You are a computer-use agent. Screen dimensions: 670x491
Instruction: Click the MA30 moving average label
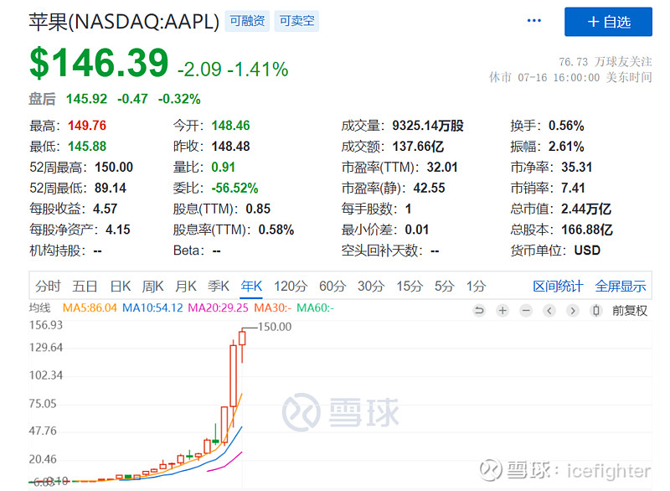pos(273,308)
